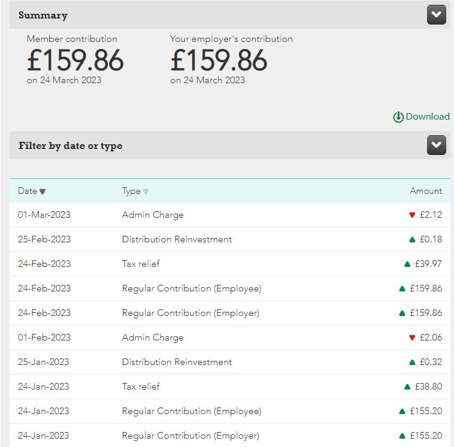Screen dimensions: 454x447
Task: Click the Amount column header
Action: 425,191
